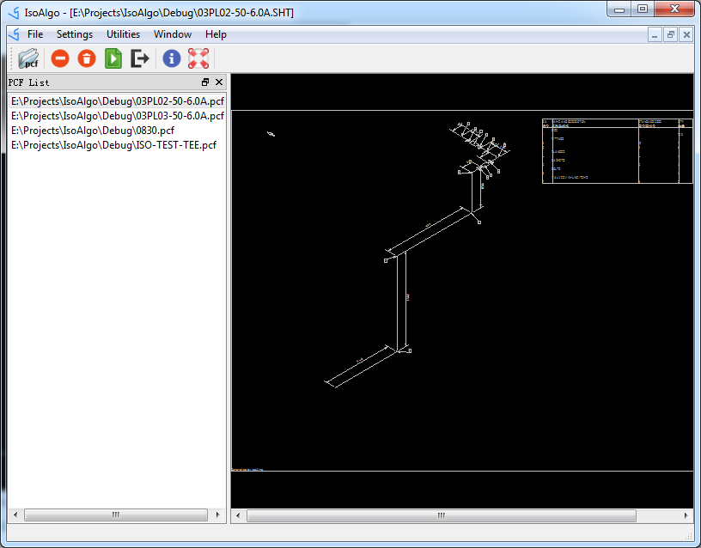Click the materials table in drawing
This screenshot has height=548, width=701.
pyautogui.click(x=618, y=151)
